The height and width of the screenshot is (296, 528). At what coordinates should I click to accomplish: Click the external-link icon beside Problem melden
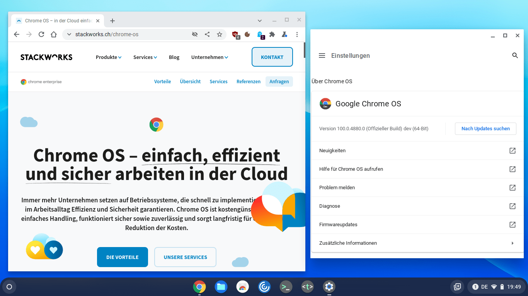click(513, 188)
